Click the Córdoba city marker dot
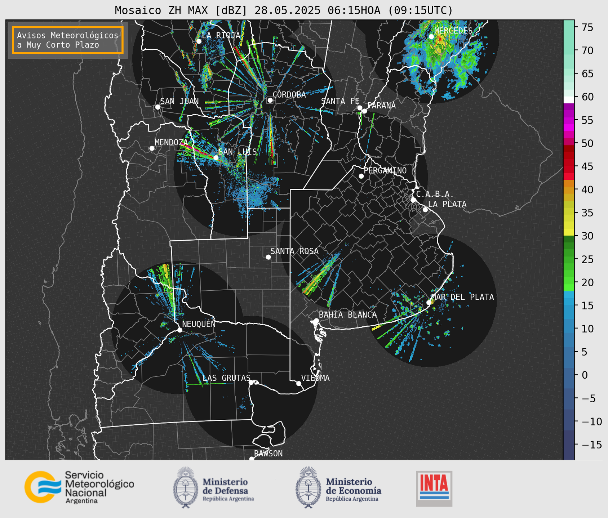Screen dimensions: 608x518 pos(270,100)
